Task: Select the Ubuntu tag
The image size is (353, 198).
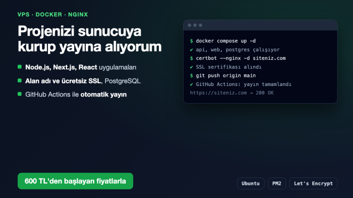Action: click(251, 183)
